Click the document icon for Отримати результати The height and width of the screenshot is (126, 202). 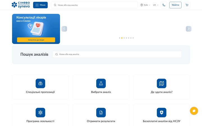pos(101,113)
